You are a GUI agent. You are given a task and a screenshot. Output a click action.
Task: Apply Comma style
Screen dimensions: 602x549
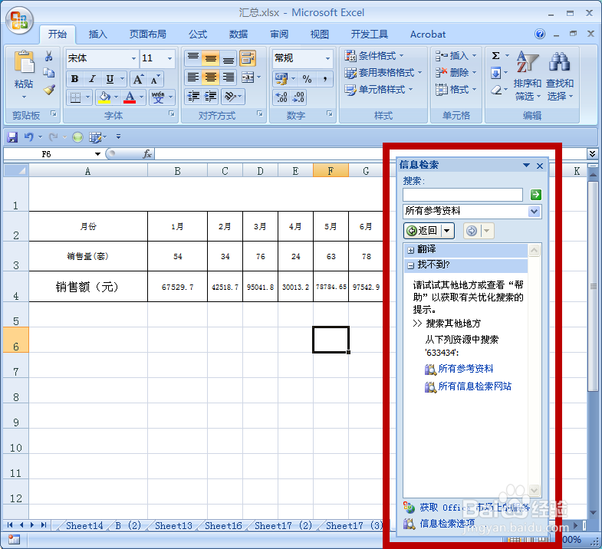[325, 79]
